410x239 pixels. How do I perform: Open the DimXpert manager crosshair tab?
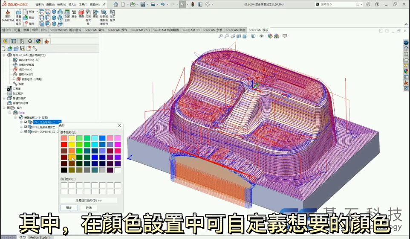(x=30, y=41)
